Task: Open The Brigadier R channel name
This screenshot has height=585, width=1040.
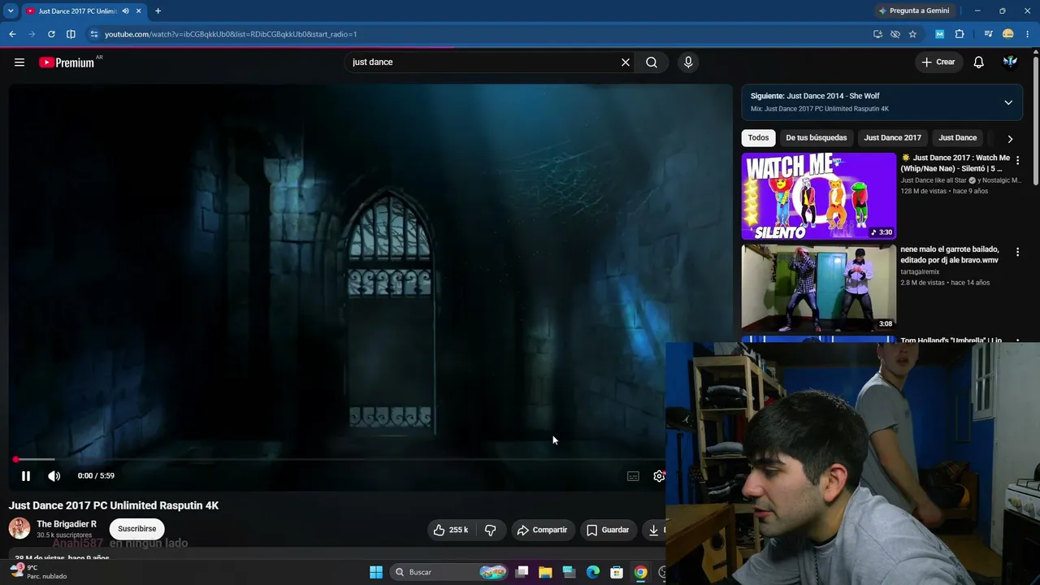Action: 67,524
